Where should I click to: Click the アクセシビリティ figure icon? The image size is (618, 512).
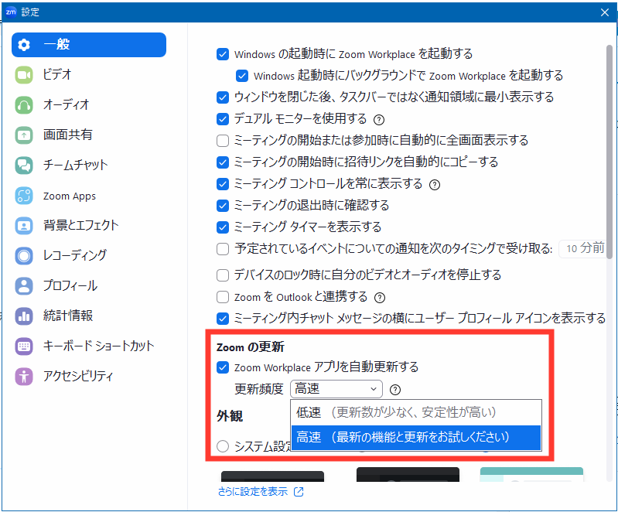(24, 376)
